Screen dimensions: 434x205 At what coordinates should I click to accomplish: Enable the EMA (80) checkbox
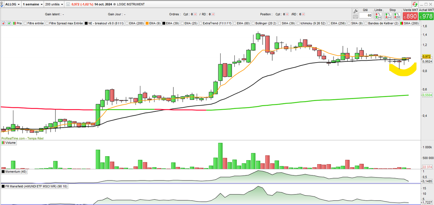(x=235, y=23)
